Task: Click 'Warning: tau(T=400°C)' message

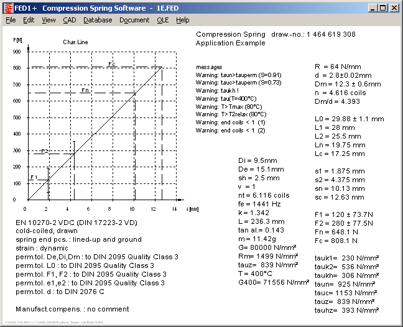Action: [x=226, y=99]
